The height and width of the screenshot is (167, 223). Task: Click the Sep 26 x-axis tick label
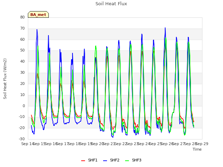(x=167, y=144)
